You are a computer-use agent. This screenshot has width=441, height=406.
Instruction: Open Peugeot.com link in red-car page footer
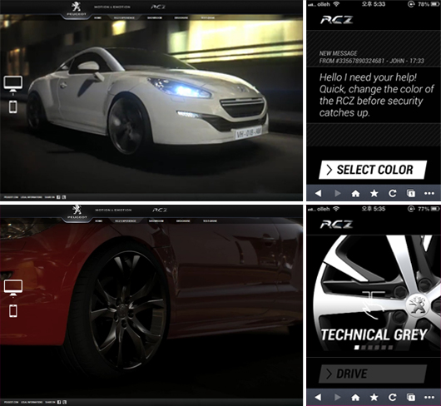(x=12, y=403)
